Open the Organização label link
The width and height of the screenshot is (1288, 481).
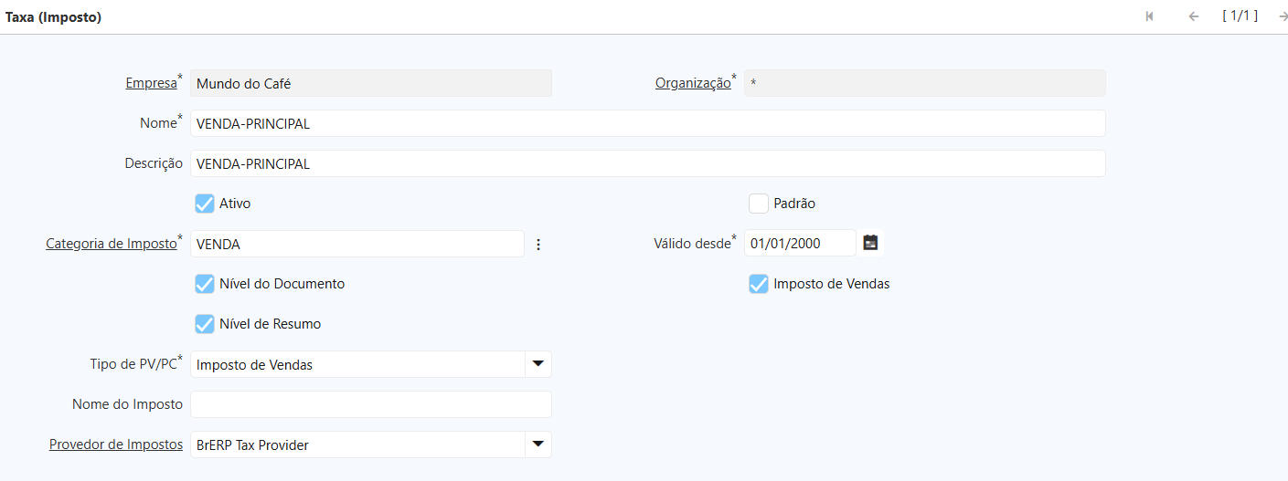tap(693, 83)
